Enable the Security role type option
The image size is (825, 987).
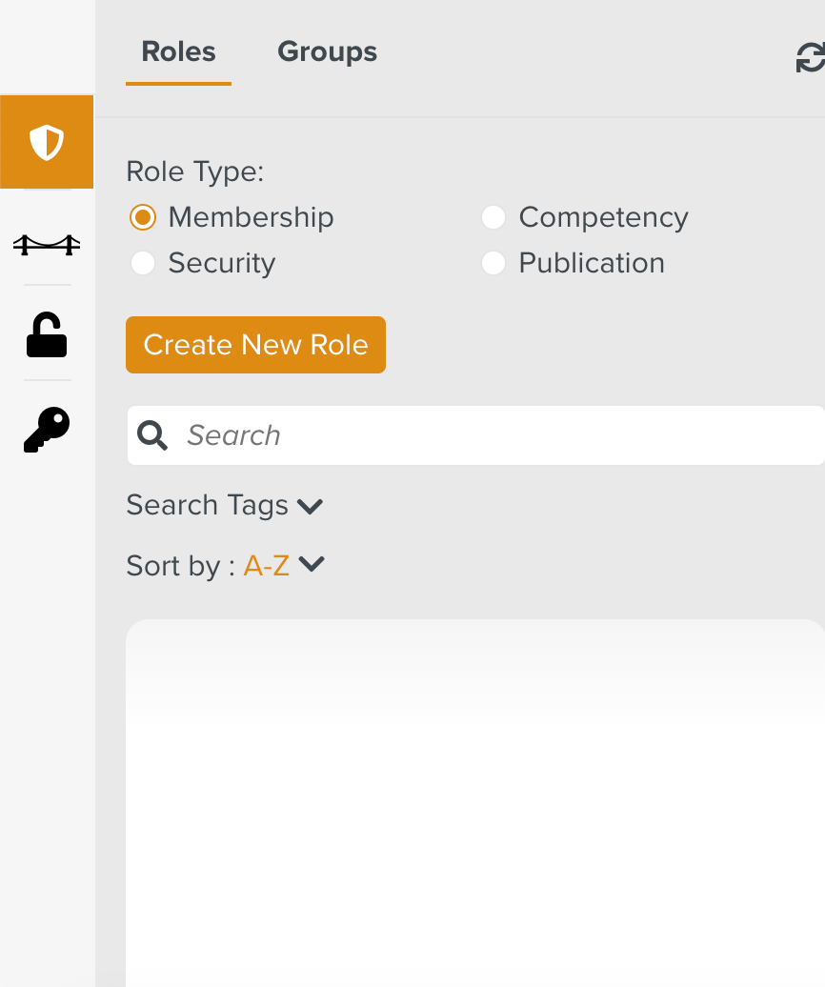point(143,263)
